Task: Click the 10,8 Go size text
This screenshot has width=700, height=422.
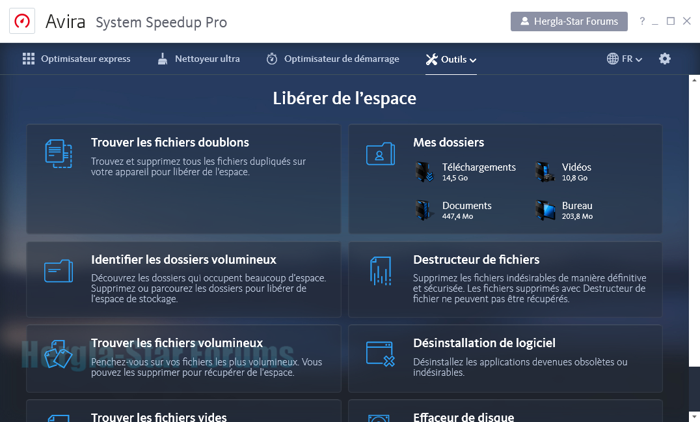Action: coord(574,178)
